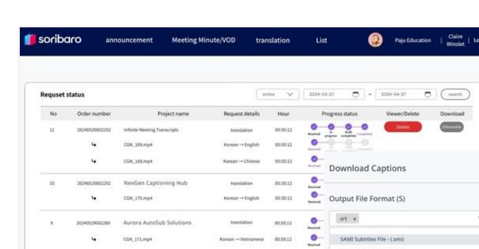479x249 pixels.
Task: Click the Download Captions panel title
Action: click(368, 168)
